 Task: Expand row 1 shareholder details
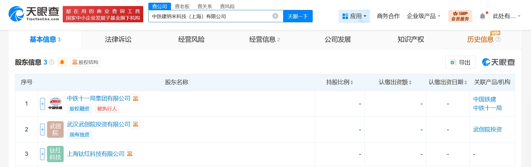[43, 104]
